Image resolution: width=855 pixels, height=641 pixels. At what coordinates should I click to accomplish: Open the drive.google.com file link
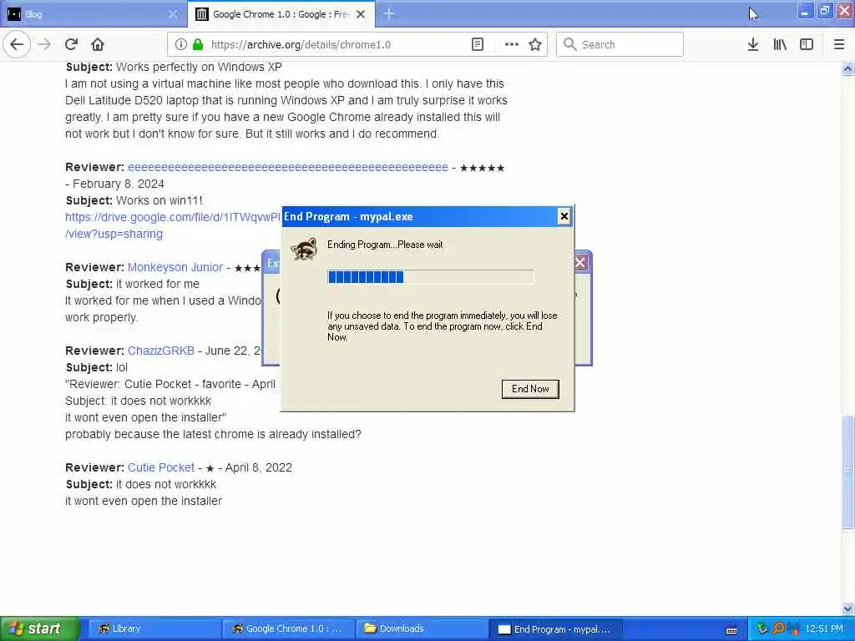click(173, 217)
